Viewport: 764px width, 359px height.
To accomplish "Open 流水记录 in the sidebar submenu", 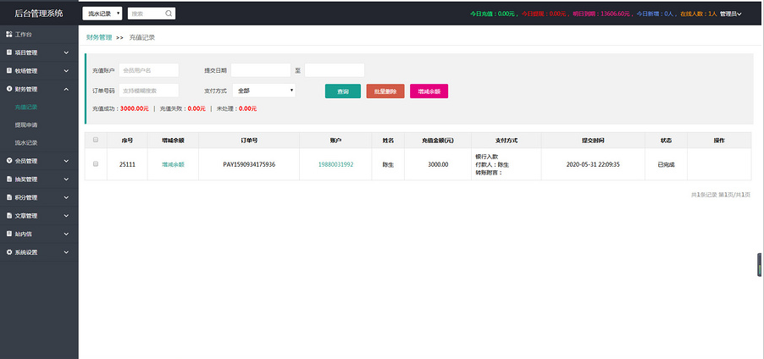I will [x=26, y=142].
